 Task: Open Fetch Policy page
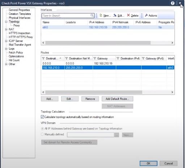coord(16,52)
